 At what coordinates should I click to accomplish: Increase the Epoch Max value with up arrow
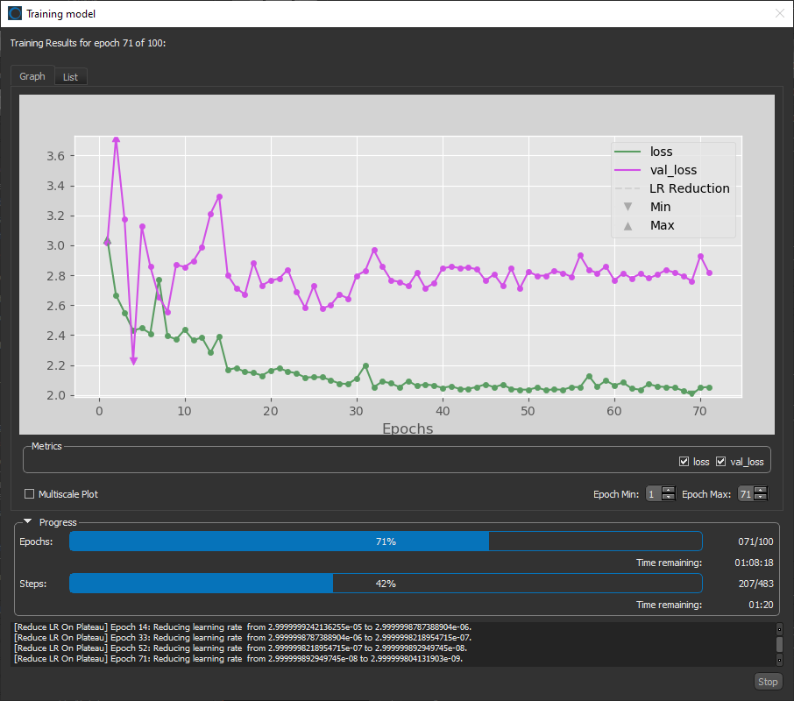[x=760, y=490]
